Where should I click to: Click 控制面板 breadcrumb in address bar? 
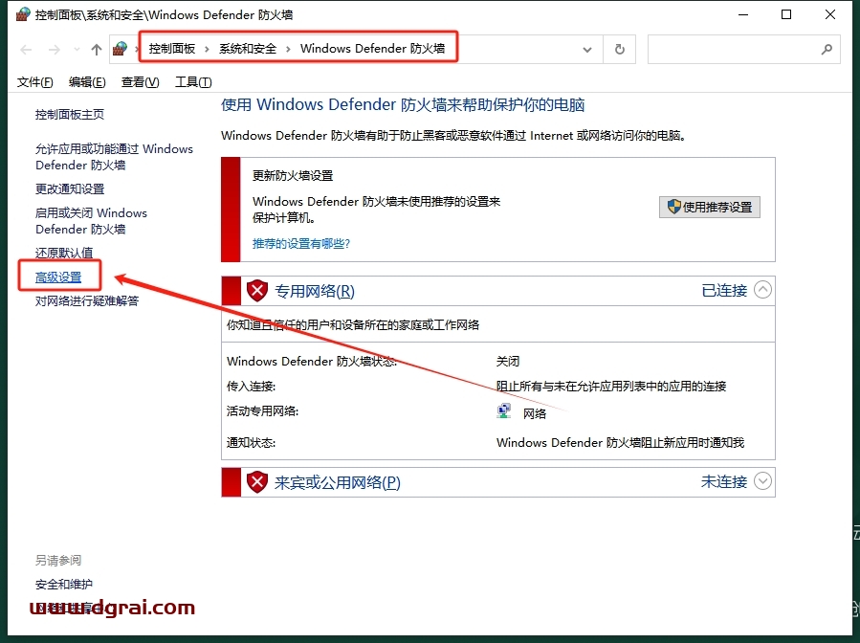point(172,49)
